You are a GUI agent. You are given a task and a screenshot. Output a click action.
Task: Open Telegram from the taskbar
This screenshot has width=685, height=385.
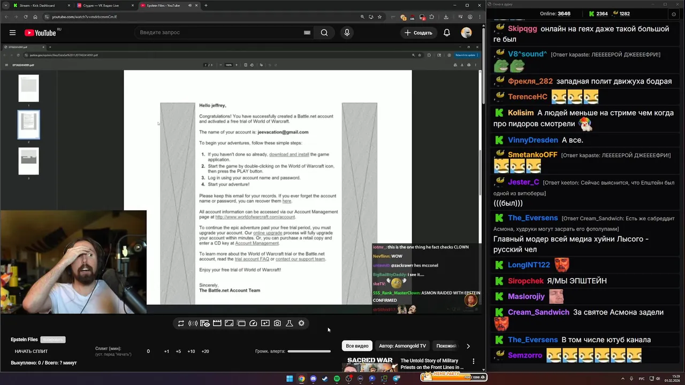tap(396, 379)
